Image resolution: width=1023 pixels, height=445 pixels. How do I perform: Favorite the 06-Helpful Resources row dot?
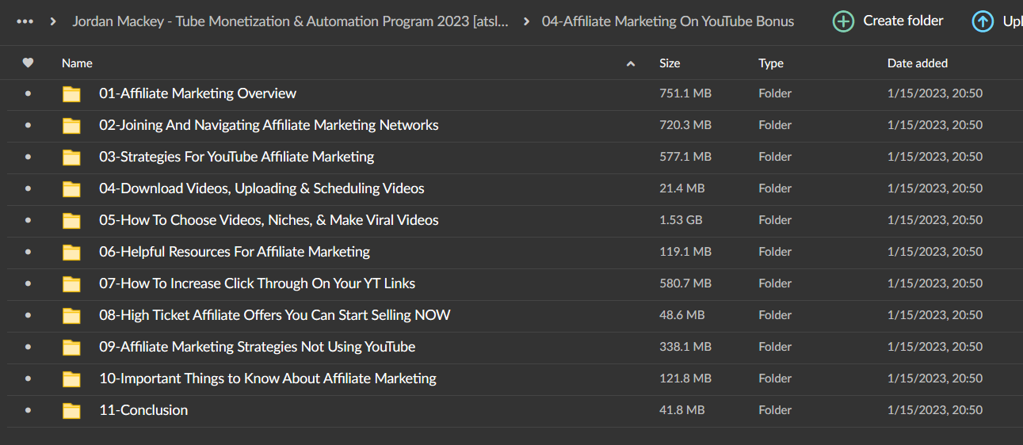[29, 252]
